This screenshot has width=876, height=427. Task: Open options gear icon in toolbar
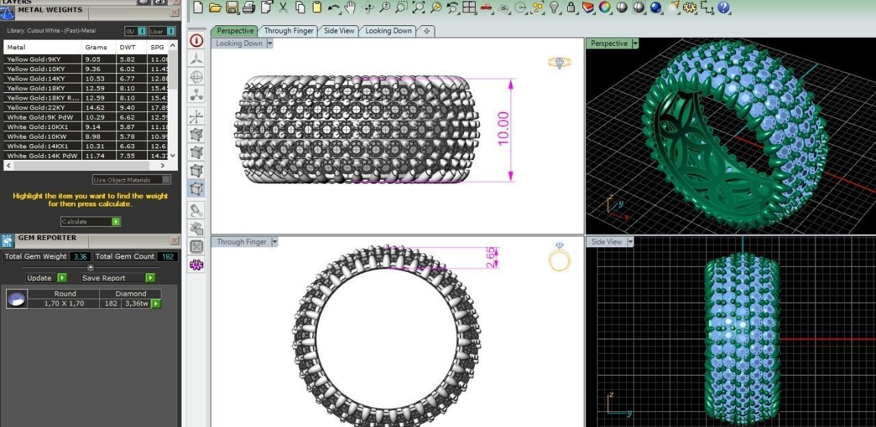coord(690,8)
